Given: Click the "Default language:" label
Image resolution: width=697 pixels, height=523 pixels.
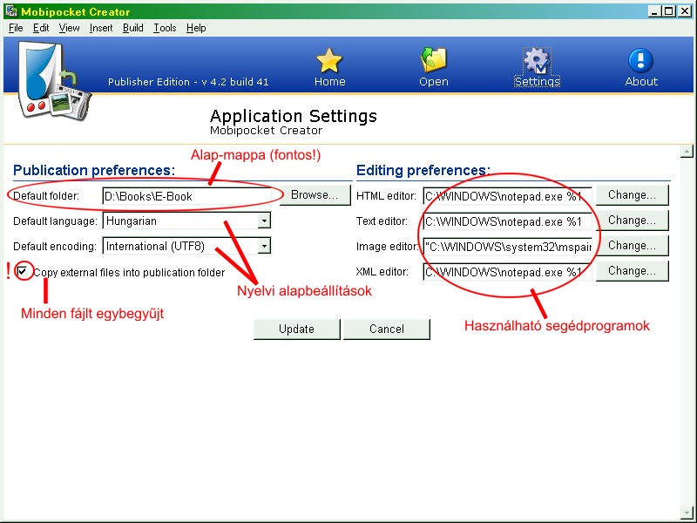Looking at the screenshot, I should coord(55,221).
